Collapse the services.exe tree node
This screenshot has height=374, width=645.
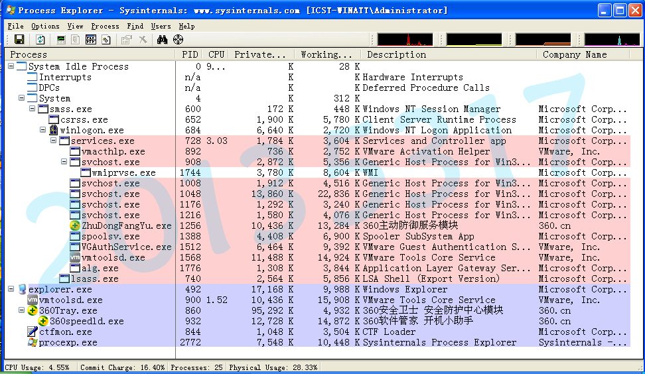[x=53, y=141]
